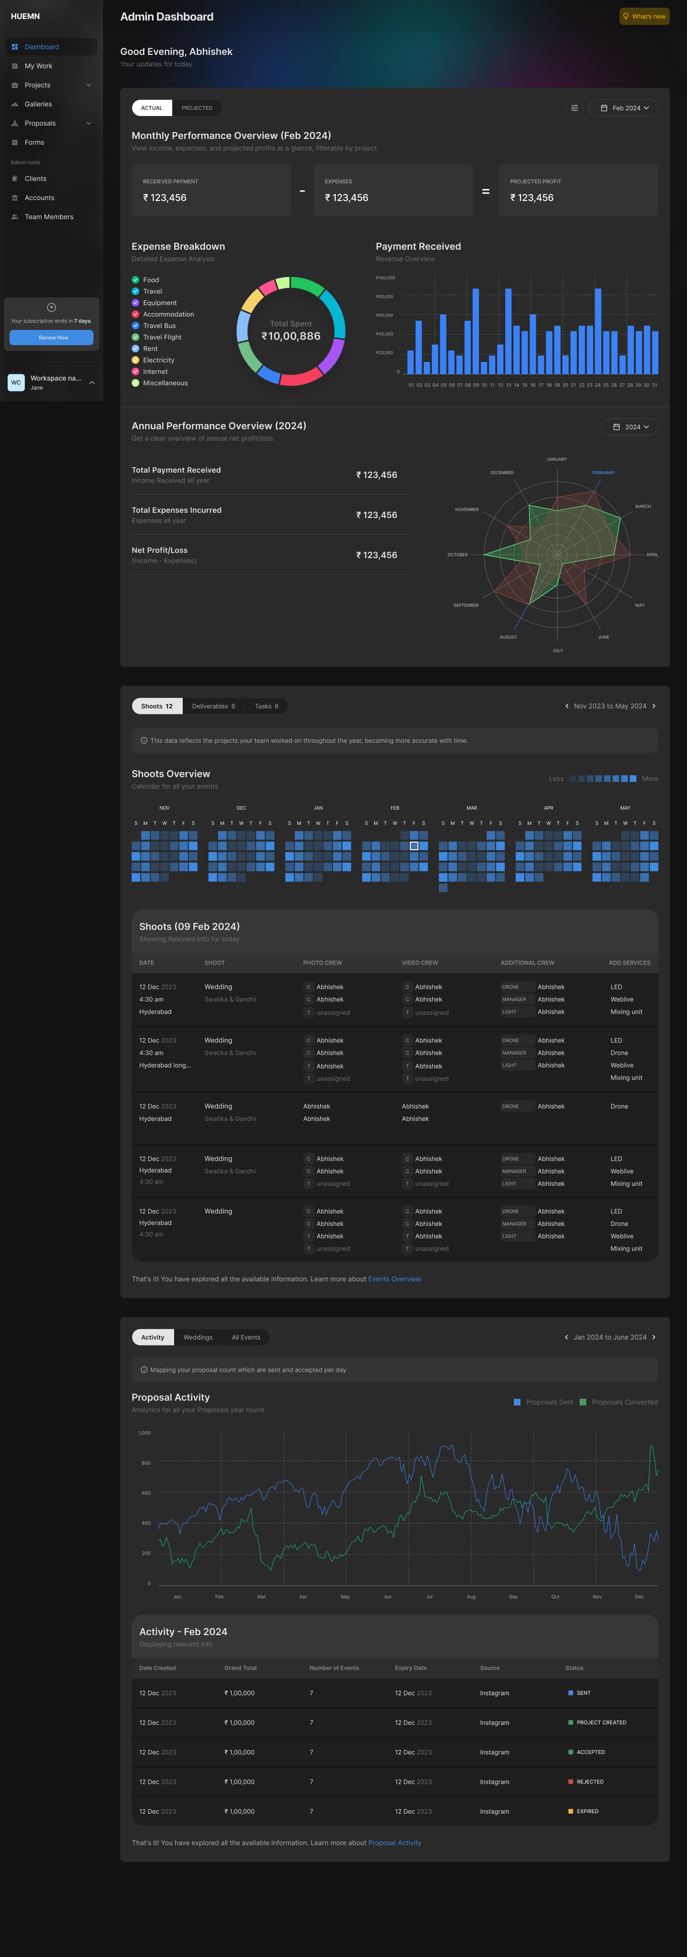Open the workspace switcher chevron
The width and height of the screenshot is (687, 1957).
[x=92, y=383]
